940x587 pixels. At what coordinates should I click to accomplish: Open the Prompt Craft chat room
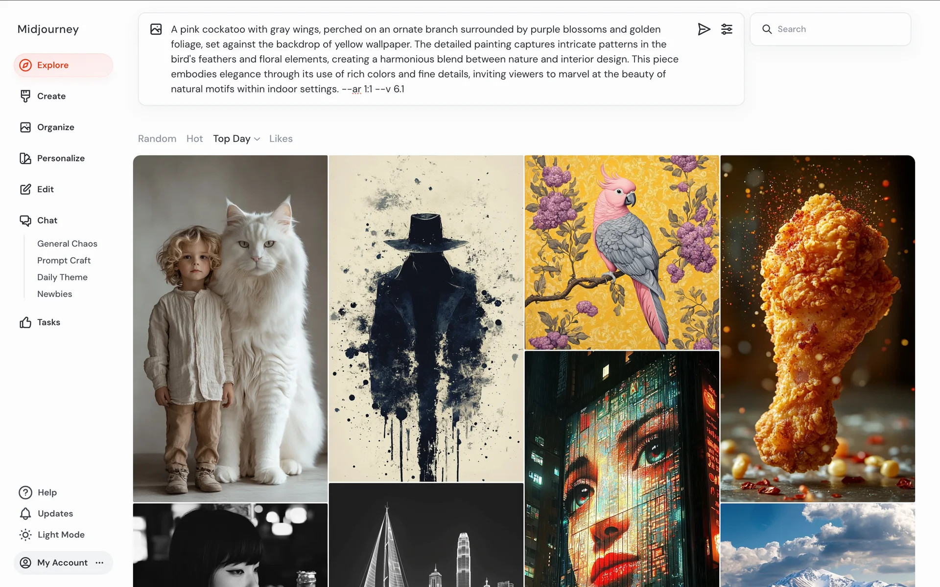[64, 261]
